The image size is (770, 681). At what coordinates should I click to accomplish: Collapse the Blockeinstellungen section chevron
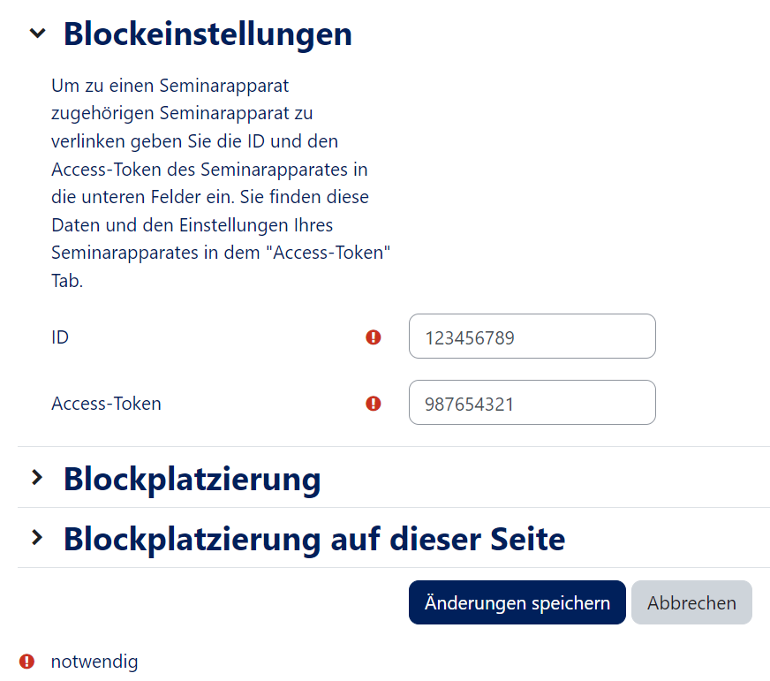[37, 34]
